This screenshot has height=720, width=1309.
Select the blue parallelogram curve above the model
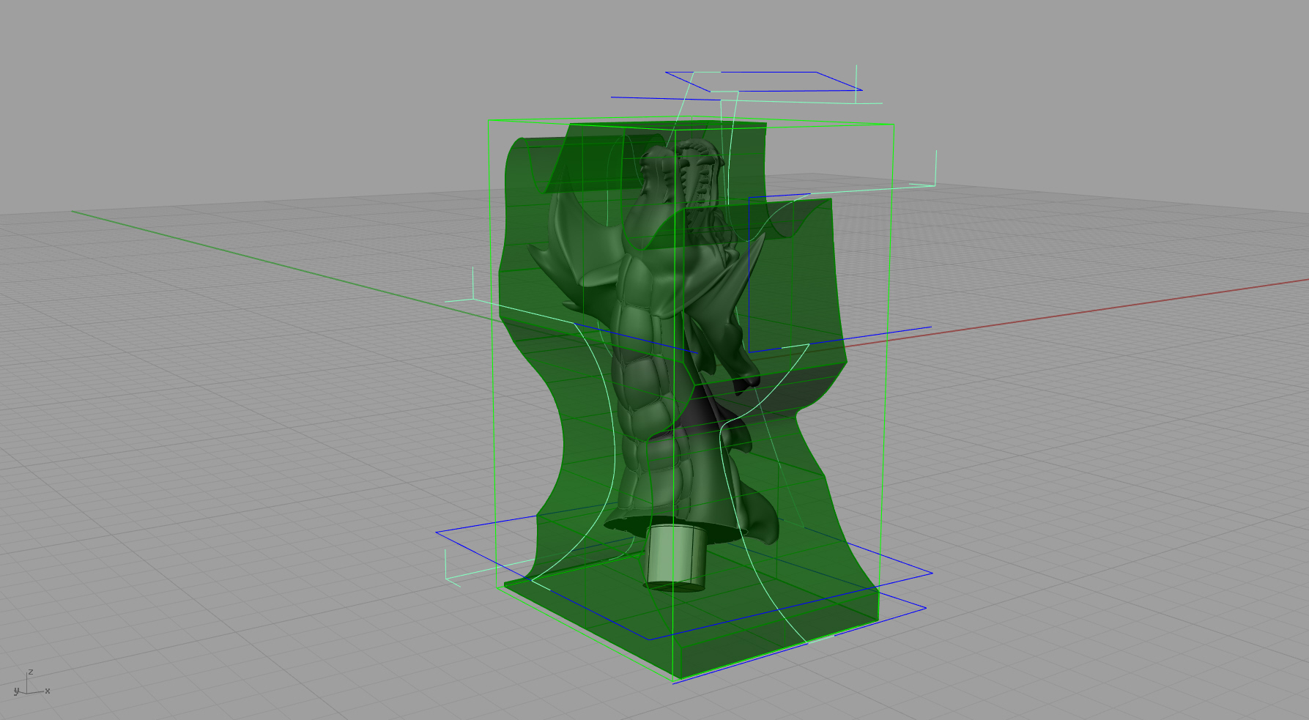coord(764,81)
